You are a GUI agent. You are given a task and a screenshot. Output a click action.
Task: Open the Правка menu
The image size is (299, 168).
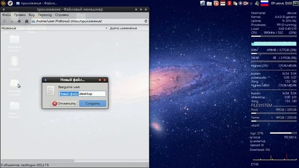[20, 15]
